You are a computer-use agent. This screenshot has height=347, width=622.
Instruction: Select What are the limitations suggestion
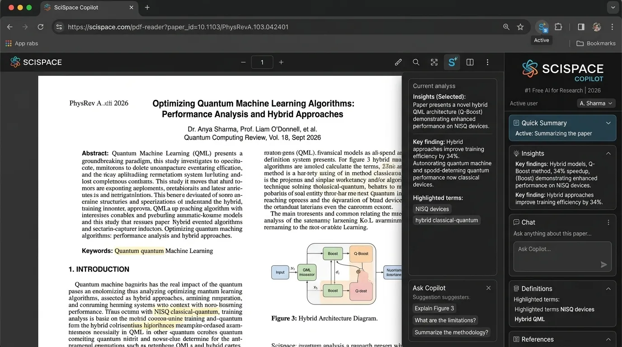click(445, 320)
